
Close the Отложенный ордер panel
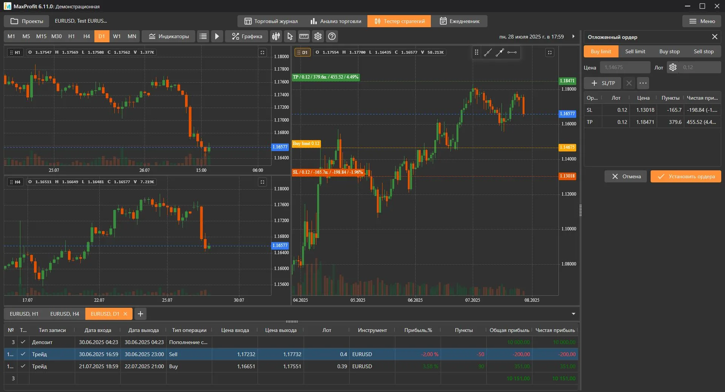click(714, 37)
